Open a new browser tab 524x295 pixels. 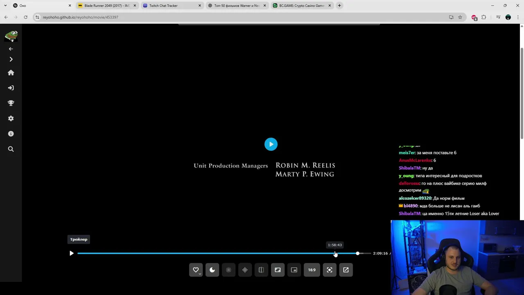[339, 6]
